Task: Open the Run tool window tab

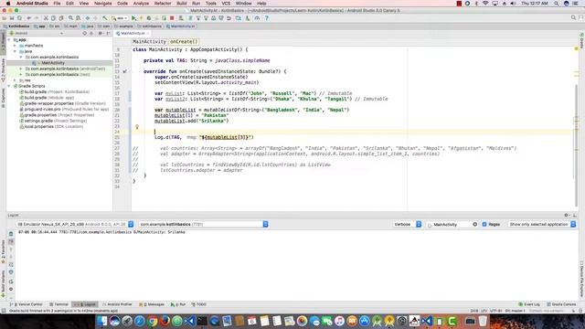Action: [x=178, y=304]
